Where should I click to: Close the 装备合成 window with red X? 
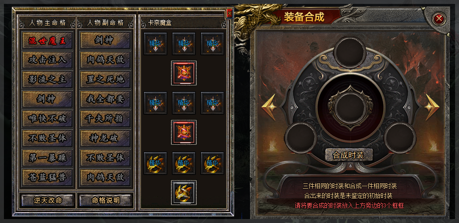point(438,19)
